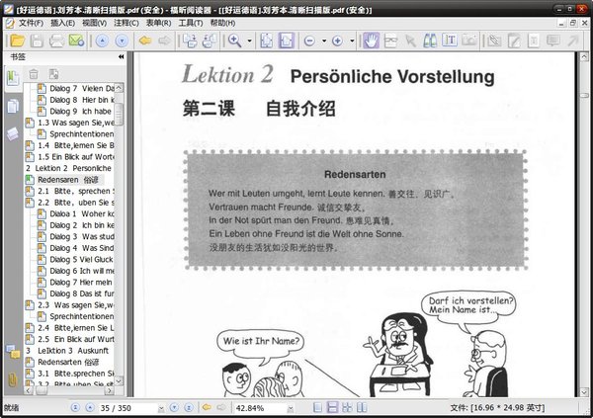593x418 pixels.
Task: Open bookmark '1.3 Was sagen Sie'
Action: click(x=76, y=123)
